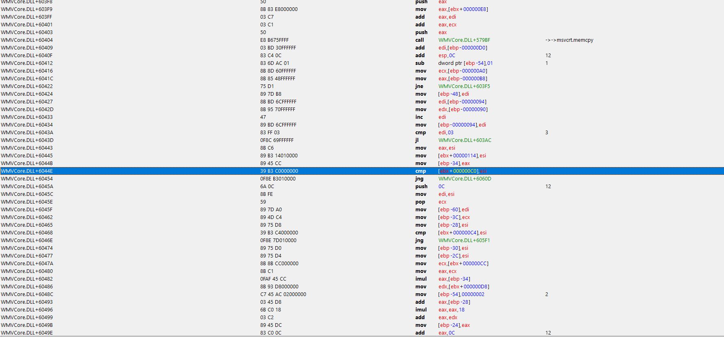Select address WMVCore.DLL+60412
Image resolution: width=724 pixels, height=337 pixels.
pos(27,63)
